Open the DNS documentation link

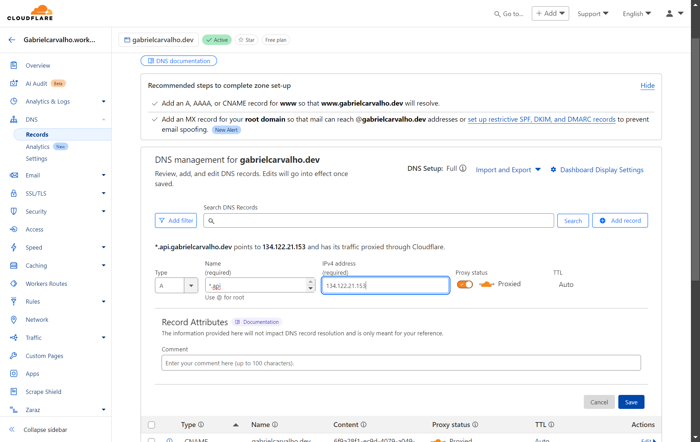tap(179, 61)
